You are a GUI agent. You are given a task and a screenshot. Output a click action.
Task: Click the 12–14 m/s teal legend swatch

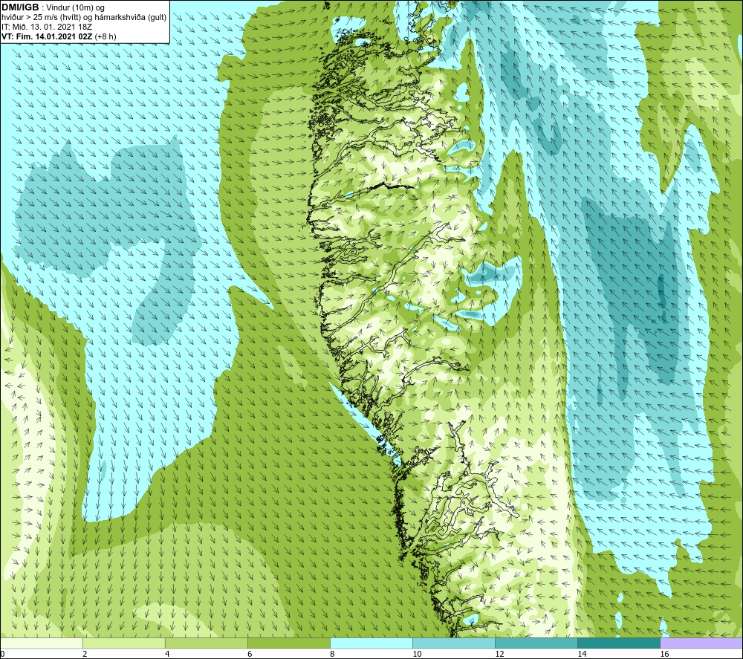[536, 643]
